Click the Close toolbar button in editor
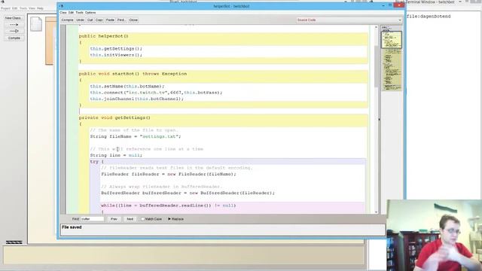482x271 pixels. point(133,20)
